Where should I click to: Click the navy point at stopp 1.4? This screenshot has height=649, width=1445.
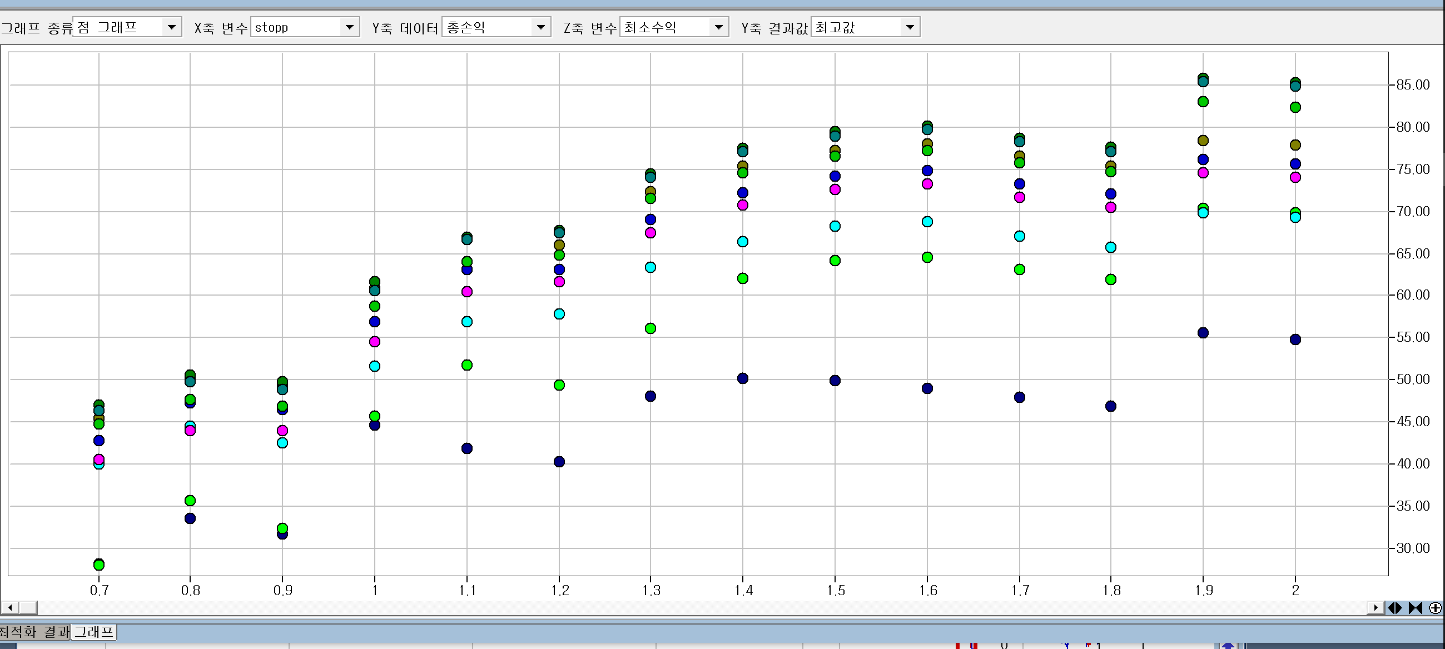743,378
